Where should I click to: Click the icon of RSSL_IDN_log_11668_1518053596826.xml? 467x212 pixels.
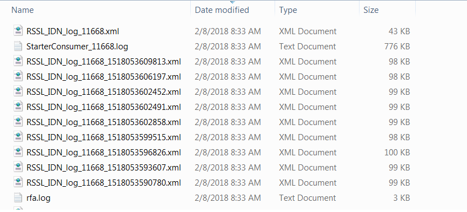pos(18,152)
